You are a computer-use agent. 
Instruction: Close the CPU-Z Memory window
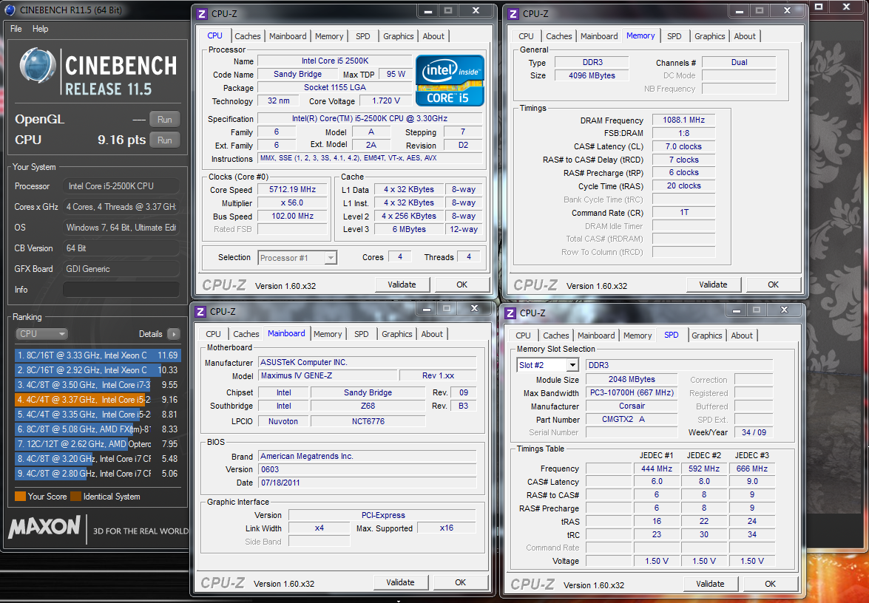788,10
